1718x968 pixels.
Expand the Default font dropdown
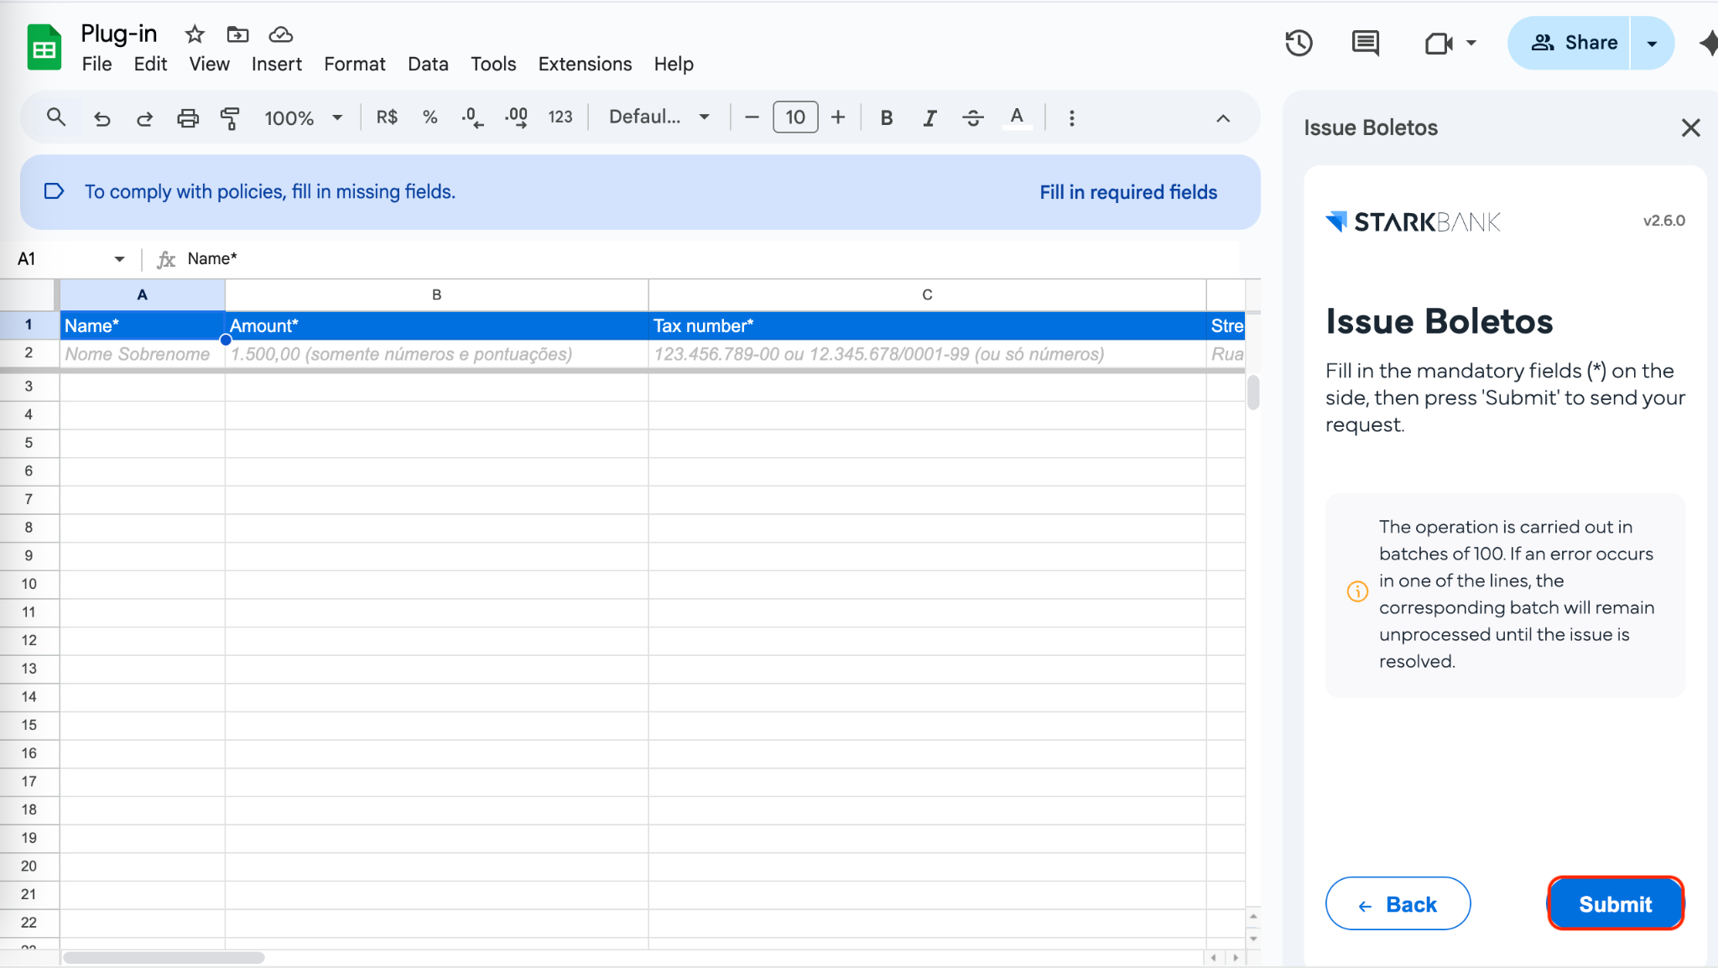(x=659, y=117)
